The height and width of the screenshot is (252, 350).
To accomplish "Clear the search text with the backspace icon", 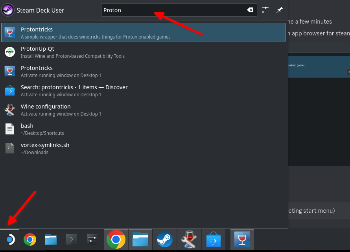I will click(x=250, y=10).
